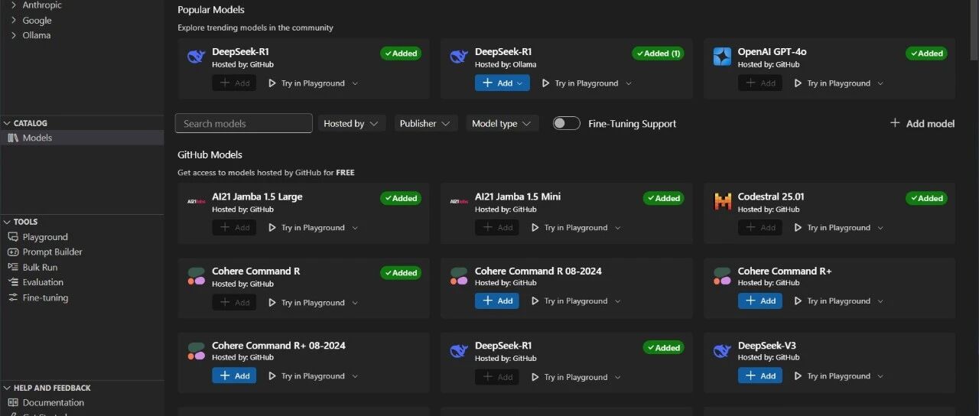Open Try in Playground chevron for Cohere Command R
This screenshot has width=979, height=416.
355,303
